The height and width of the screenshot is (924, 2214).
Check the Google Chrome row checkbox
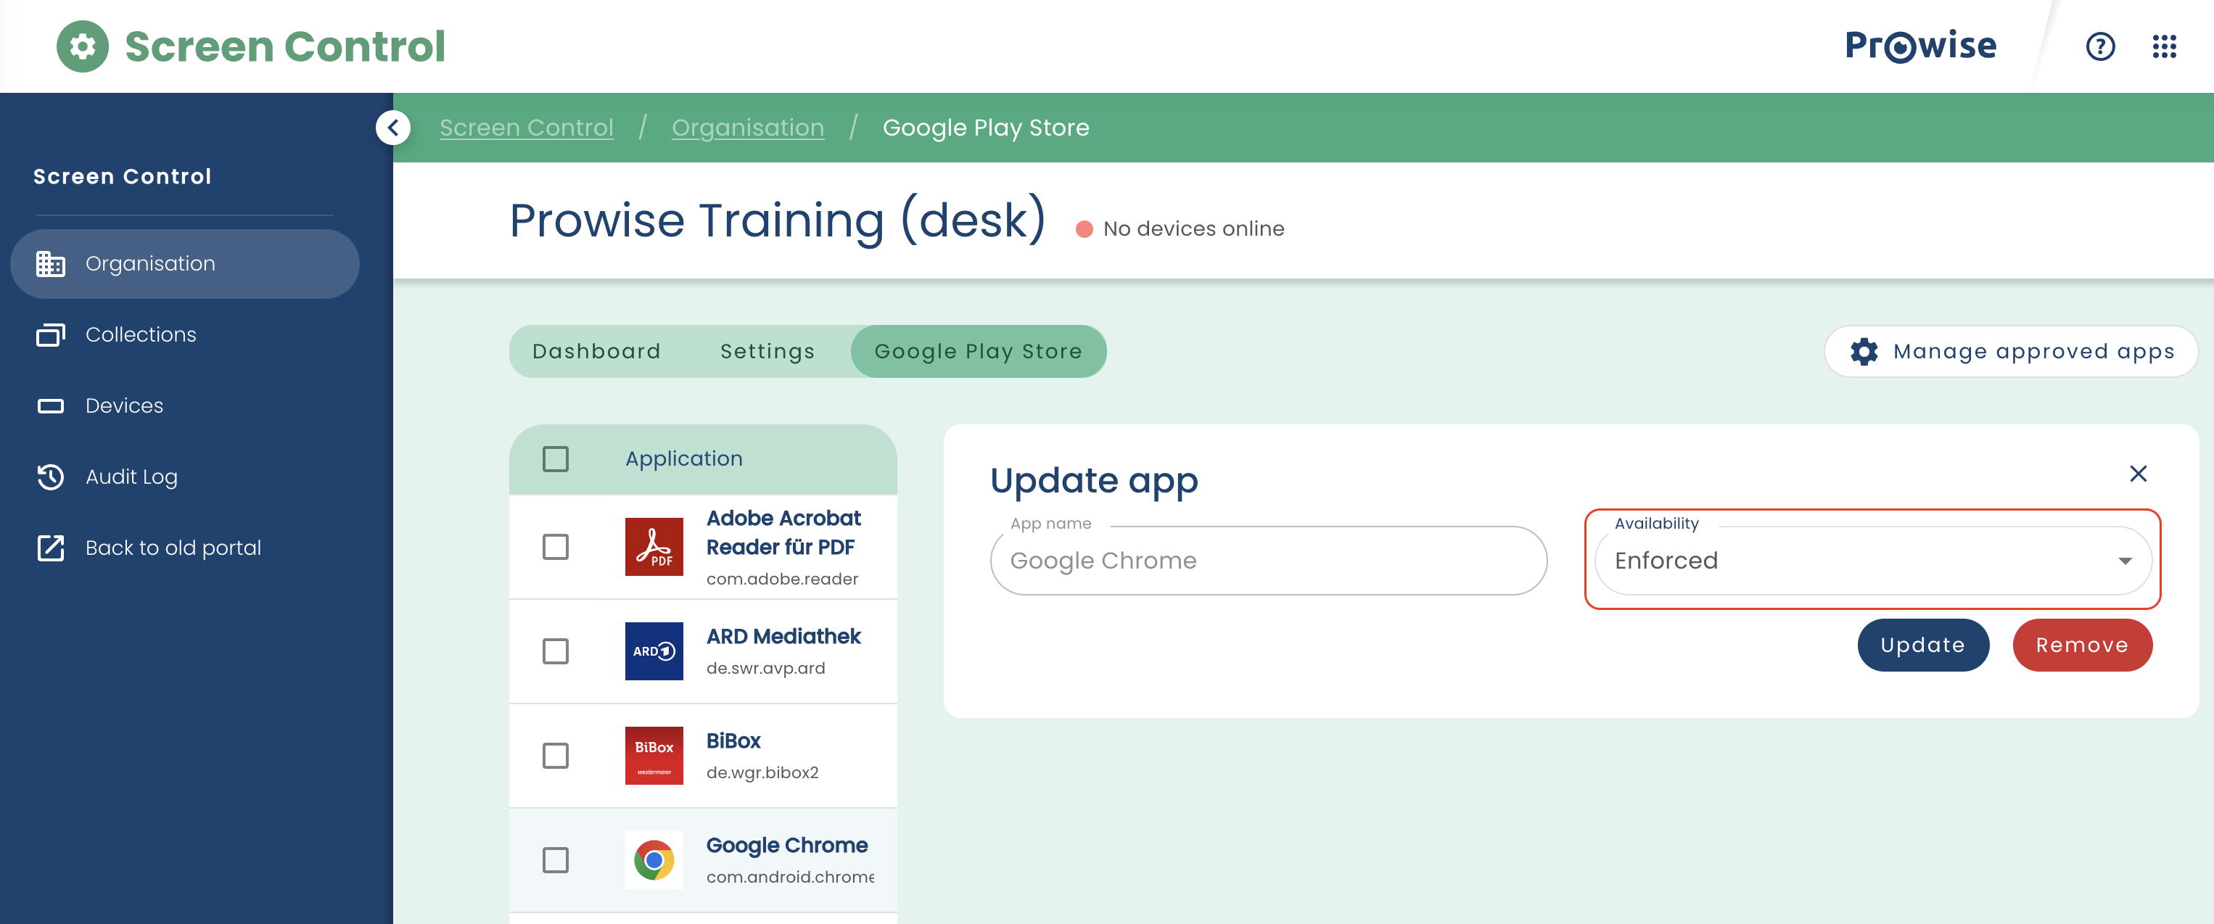(x=555, y=859)
